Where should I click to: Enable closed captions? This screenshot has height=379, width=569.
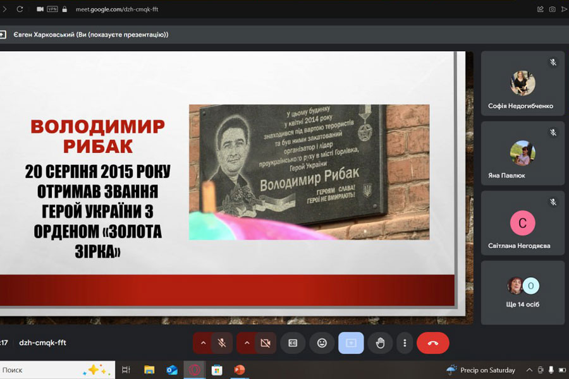point(293,343)
